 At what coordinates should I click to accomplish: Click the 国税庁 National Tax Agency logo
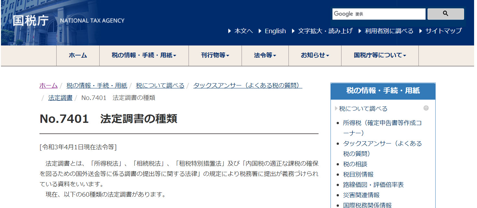[69, 20]
